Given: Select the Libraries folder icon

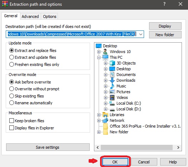Looking at the screenshot, I should click(105, 115).
